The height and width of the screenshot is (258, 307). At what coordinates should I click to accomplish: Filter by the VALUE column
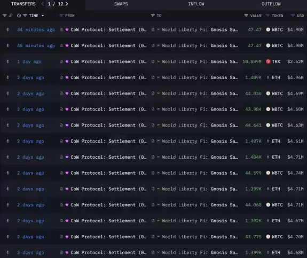[246, 15]
